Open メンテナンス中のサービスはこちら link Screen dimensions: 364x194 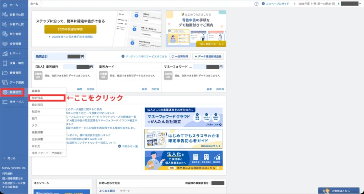point(144,56)
